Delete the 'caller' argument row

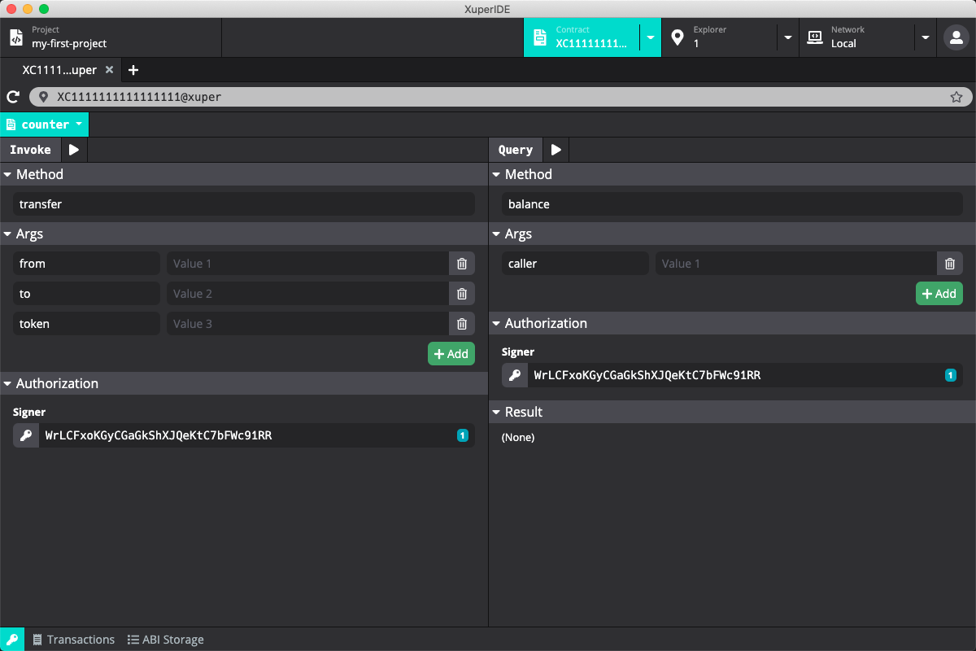[x=950, y=264]
